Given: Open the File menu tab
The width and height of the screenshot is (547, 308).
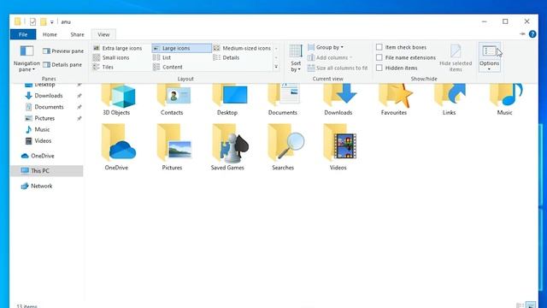Looking at the screenshot, I should click(23, 34).
